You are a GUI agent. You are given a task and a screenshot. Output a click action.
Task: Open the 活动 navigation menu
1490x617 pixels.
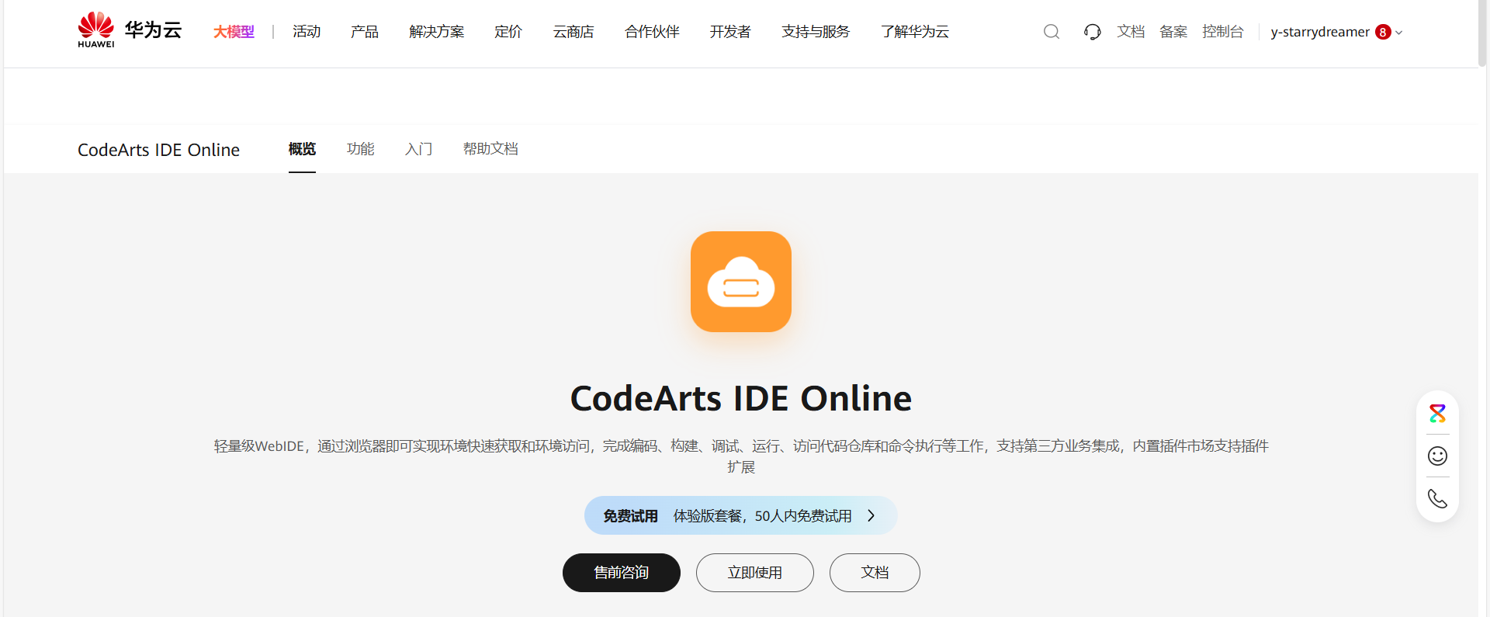click(x=307, y=32)
